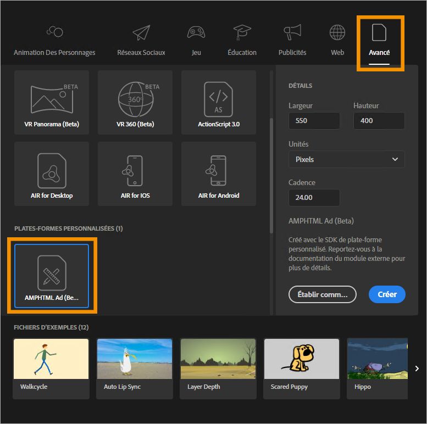427x424 pixels.
Task: Open the Auto Lip Sync sample
Action: 135,369
